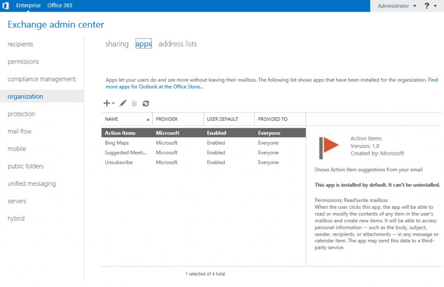The image size is (444, 287).
Task: Open the sharing tab
Action: [117, 44]
